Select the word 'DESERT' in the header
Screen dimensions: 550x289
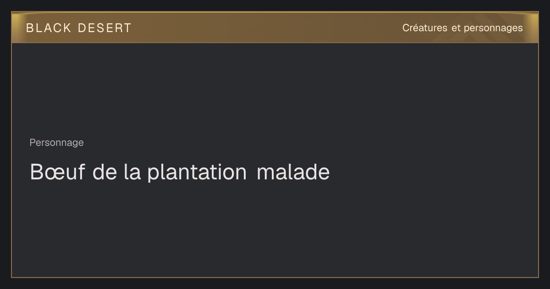point(104,28)
